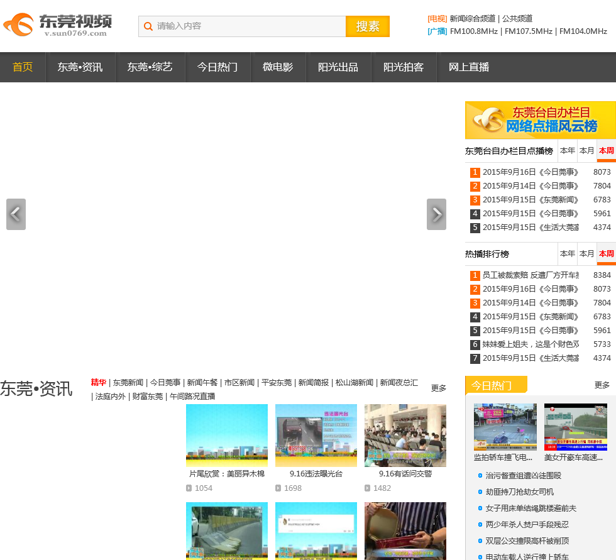The width and height of the screenshot is (616, 560).
Task: Open the 东莞•资讯 navigation item
Action: tap(80, 67)
